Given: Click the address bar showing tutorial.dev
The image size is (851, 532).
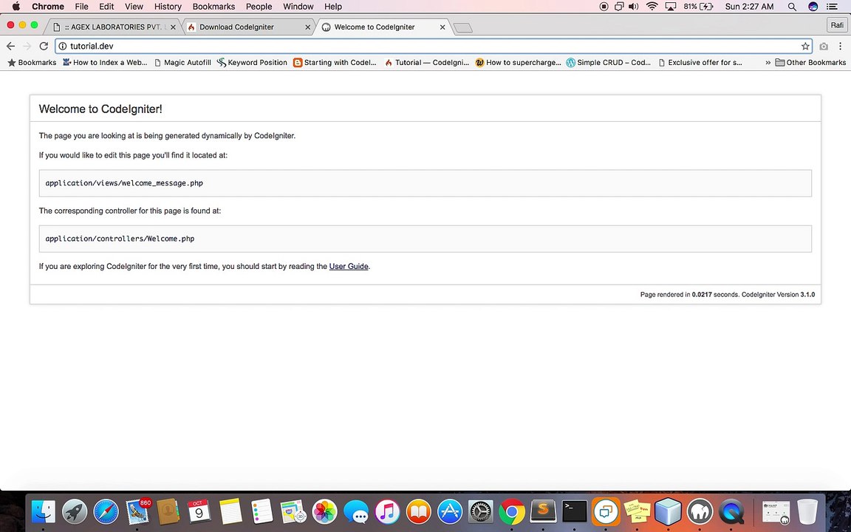Looking at the screenshot, I should (x=433, y=46).
